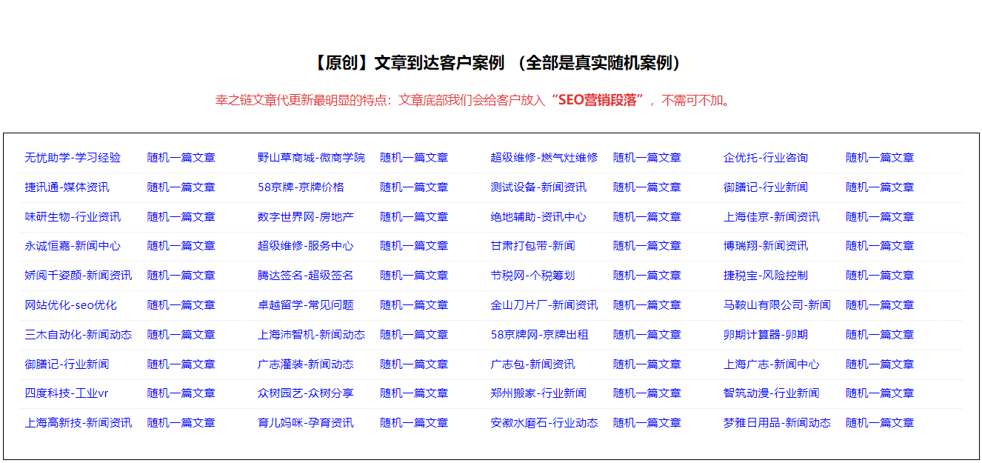The height and width of the screenshot is (463, 982).
Task: Open 随机一篇文章 beside 卵期计算器-卵期
Action: tap(880, 335)
